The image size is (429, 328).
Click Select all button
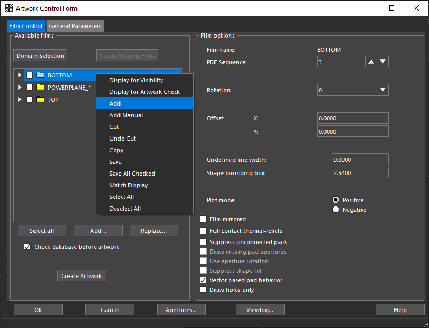[x=41, y=231]
